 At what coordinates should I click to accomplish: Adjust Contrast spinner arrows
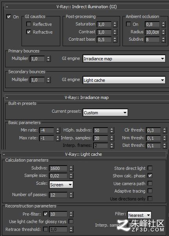[115, 32]
